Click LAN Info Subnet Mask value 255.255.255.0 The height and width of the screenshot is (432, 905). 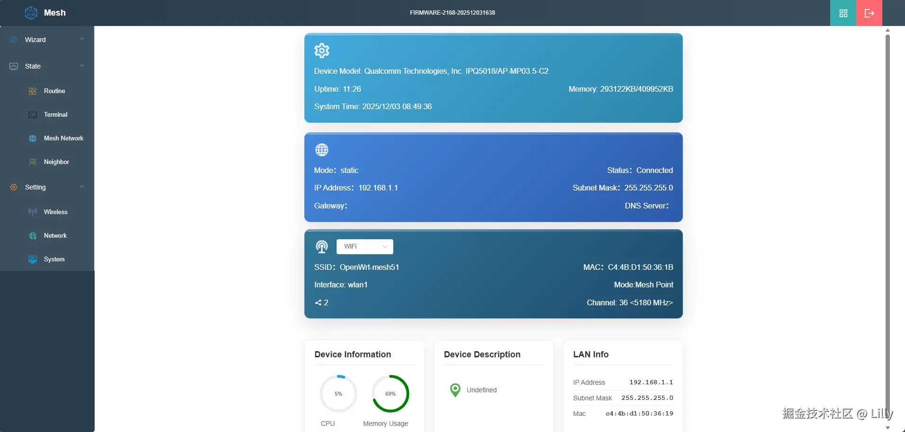647,398
